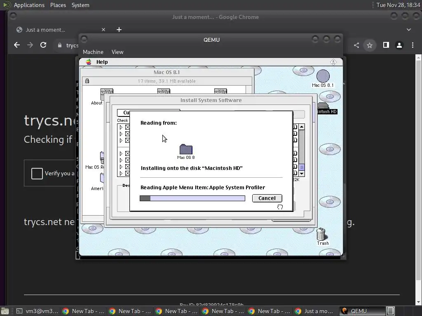Click the site lock icon in address bar
This screenshot has height=316, width=422.
(x=60, y=45)
